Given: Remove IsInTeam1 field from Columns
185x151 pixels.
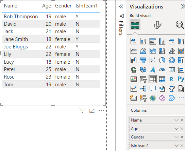Looking at the screenshot, I should (x=182, y=146).
